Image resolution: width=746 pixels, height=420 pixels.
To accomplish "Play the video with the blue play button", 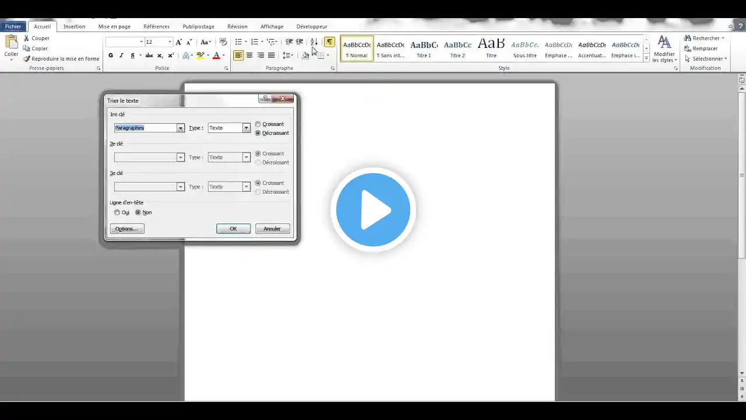I will point(373,210).
